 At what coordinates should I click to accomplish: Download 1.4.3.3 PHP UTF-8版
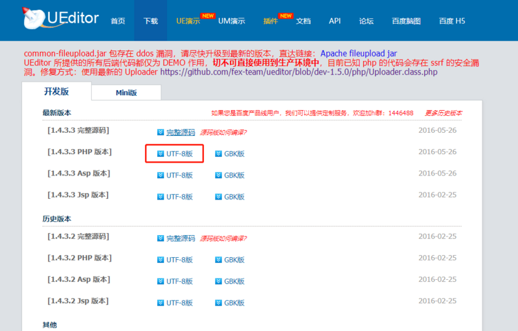pyautogui.click(x=179, y=154)
